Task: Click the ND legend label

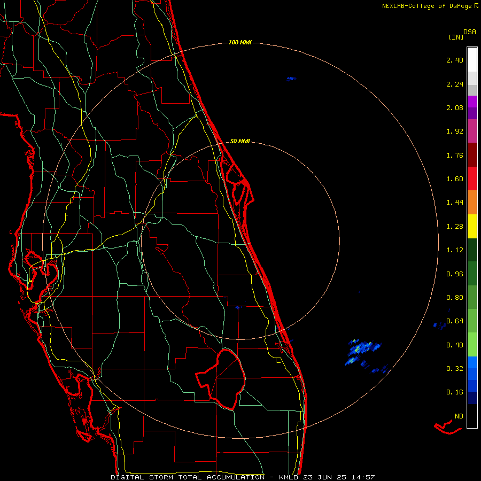Action: [459, 416]
